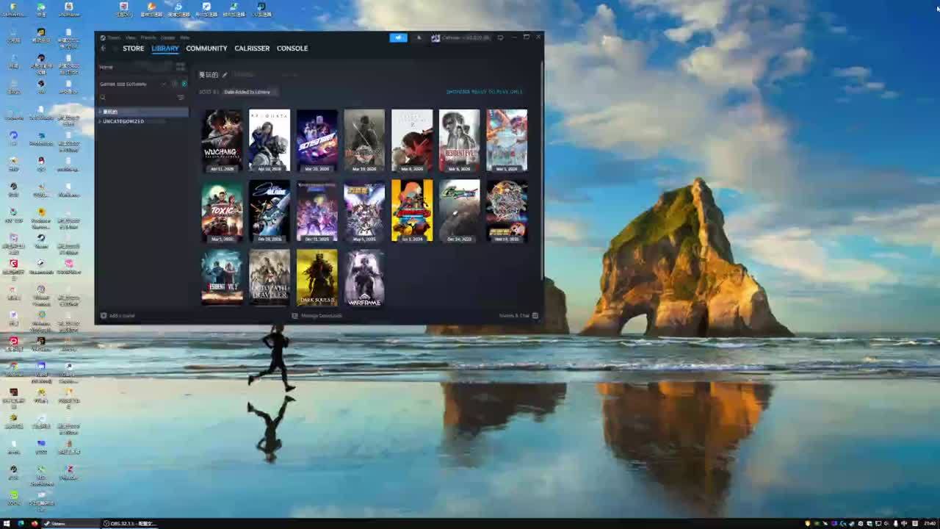Toggle the ready-to-play filter icon
This screenshot has width=940, height=529.
click(x=184, y=84)
